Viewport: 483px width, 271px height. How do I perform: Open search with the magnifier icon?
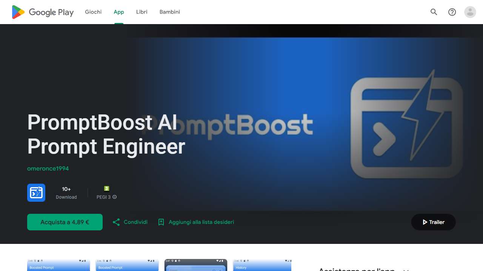(434, 12)
